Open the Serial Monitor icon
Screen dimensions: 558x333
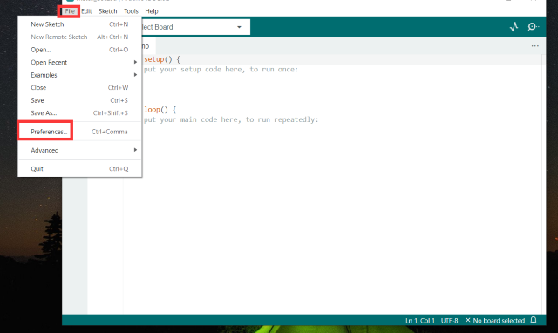[533, 27]
